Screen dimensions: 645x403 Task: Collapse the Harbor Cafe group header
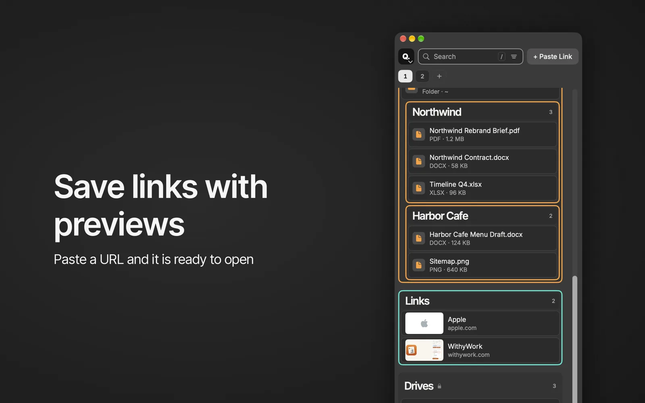(x=482, y=216)
